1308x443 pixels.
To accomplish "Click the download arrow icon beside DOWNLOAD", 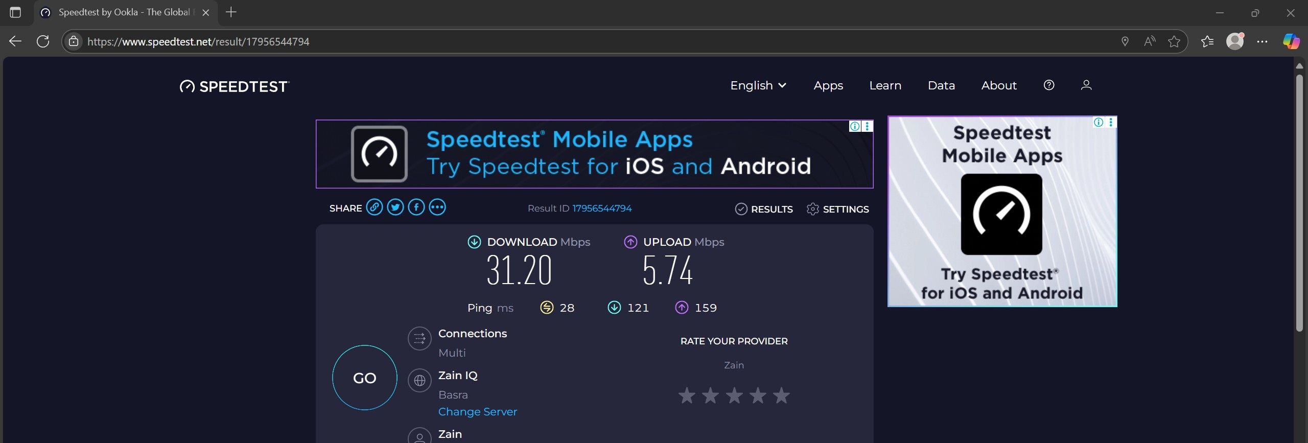I will [x=474, y=242].
